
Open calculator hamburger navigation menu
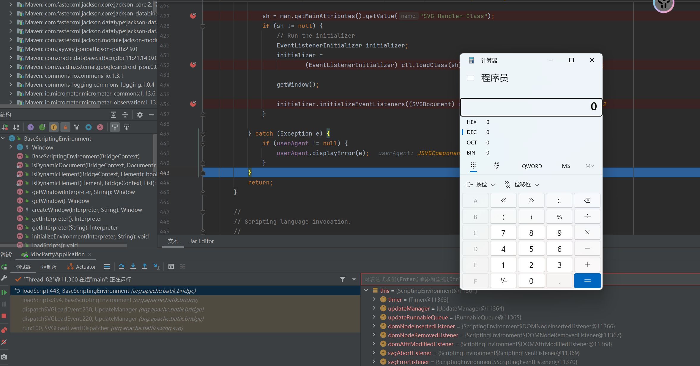click(470, 78)
